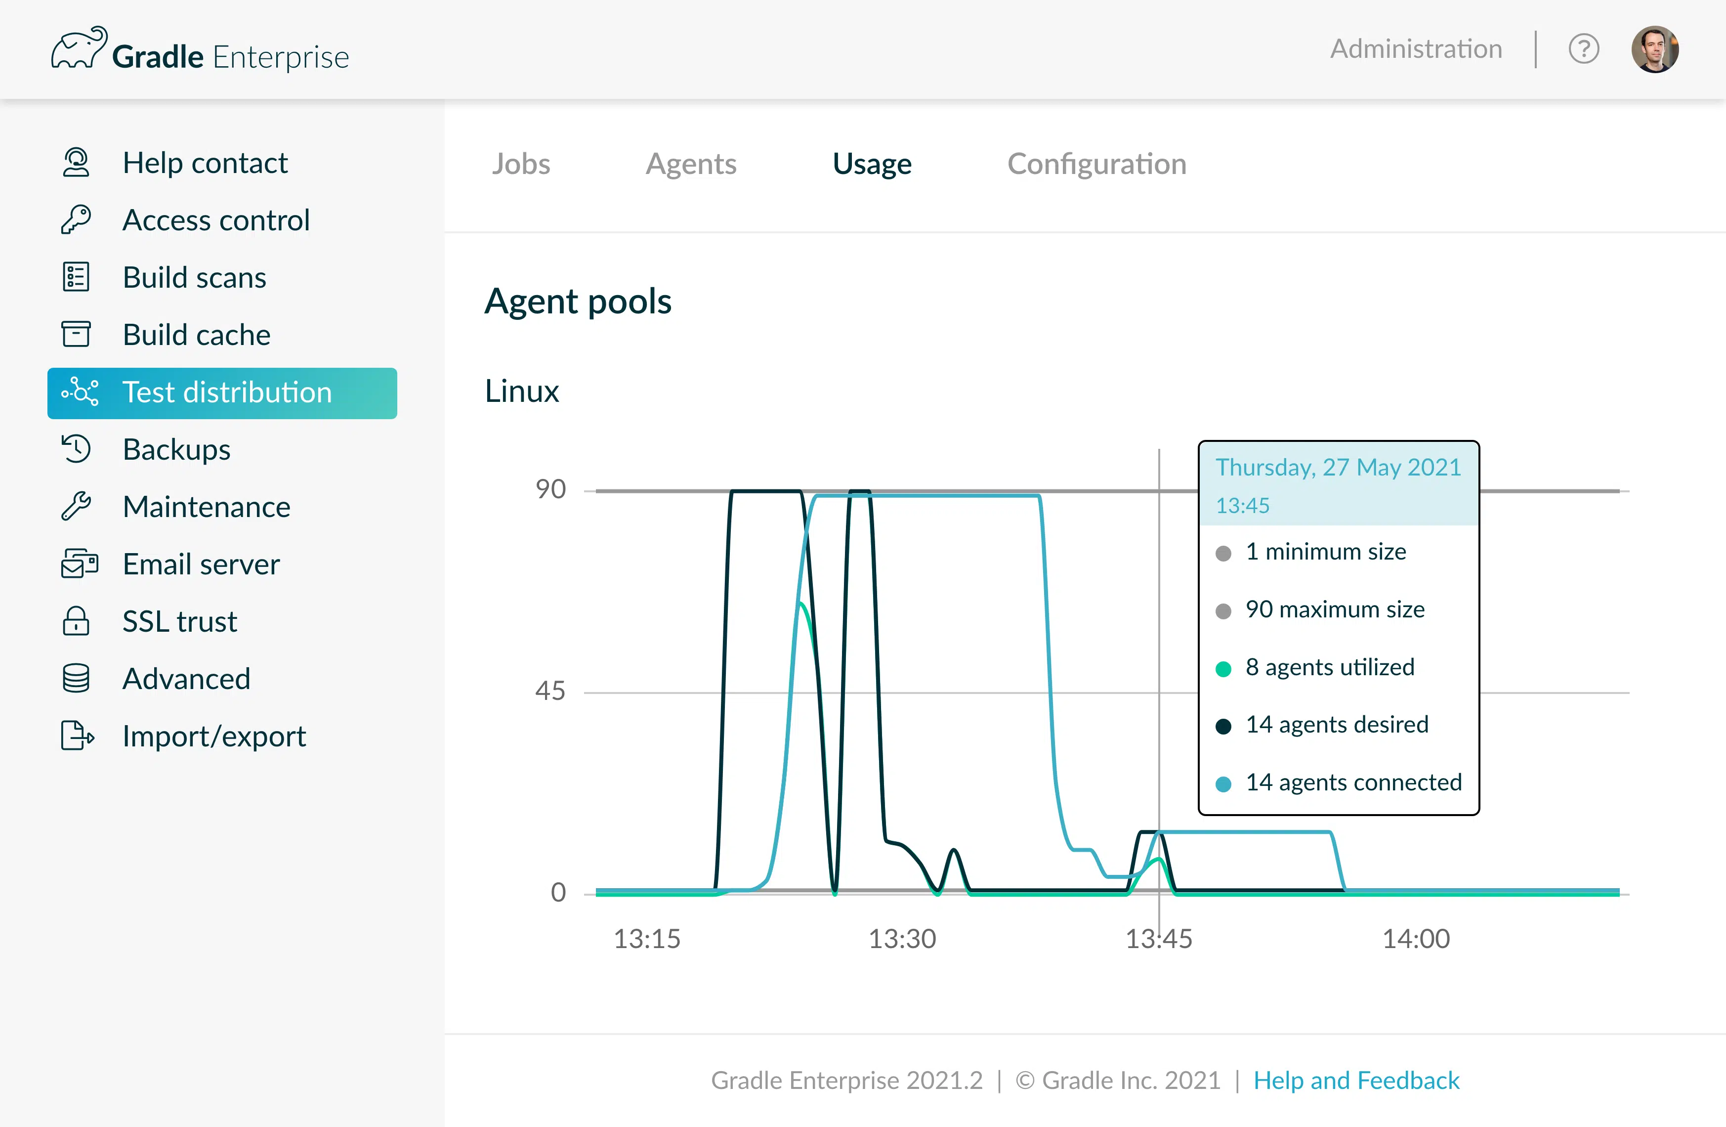Click the Advanced database icon
1726x1127 pixels.
[76, 678]
